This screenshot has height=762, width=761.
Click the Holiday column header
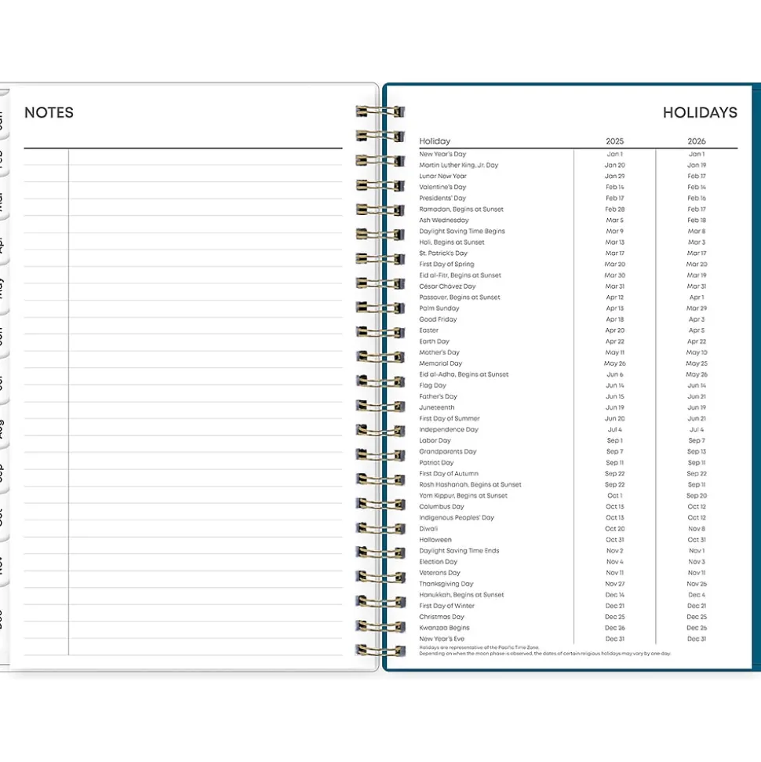[x=435, y=141]
